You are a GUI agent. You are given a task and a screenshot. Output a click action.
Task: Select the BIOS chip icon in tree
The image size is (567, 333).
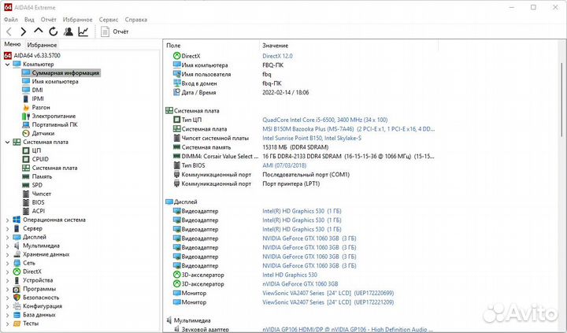(26, 202)
